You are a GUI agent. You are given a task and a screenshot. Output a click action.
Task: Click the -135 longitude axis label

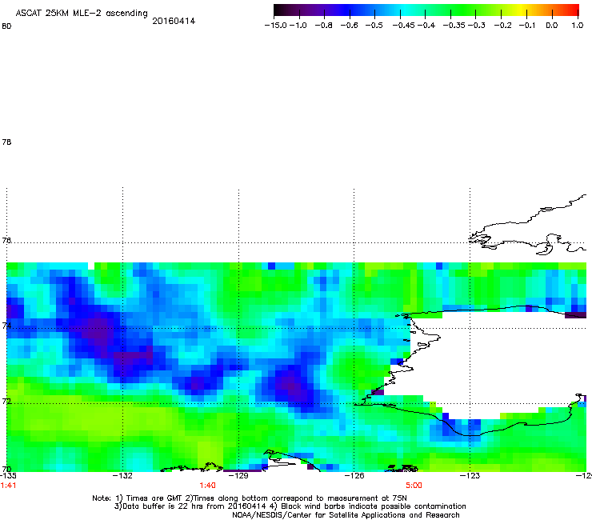coord(8,475)
